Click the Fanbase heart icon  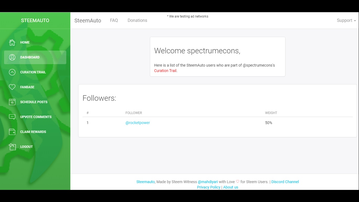[12, 87]
